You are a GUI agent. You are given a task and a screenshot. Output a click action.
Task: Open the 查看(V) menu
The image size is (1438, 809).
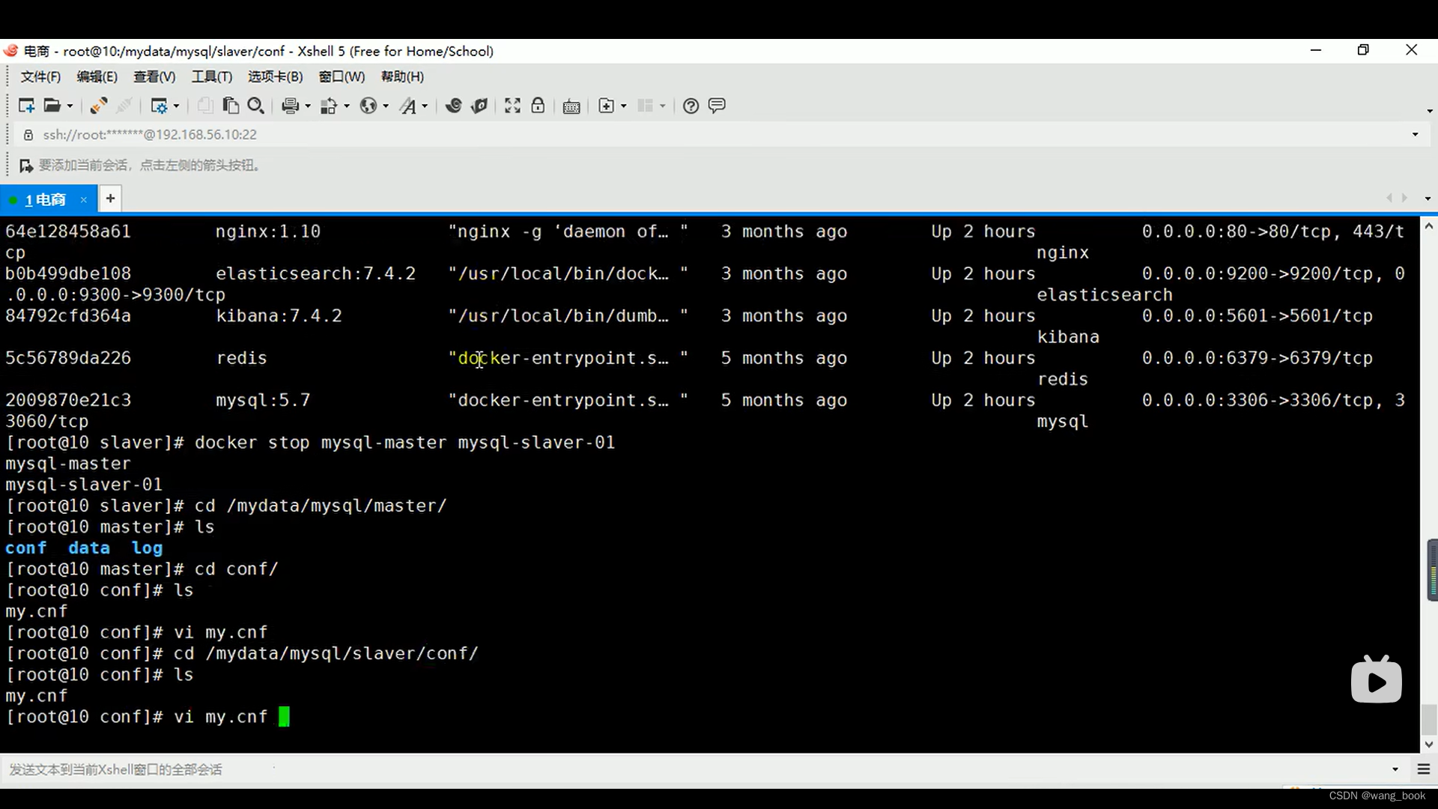[154, 76]
